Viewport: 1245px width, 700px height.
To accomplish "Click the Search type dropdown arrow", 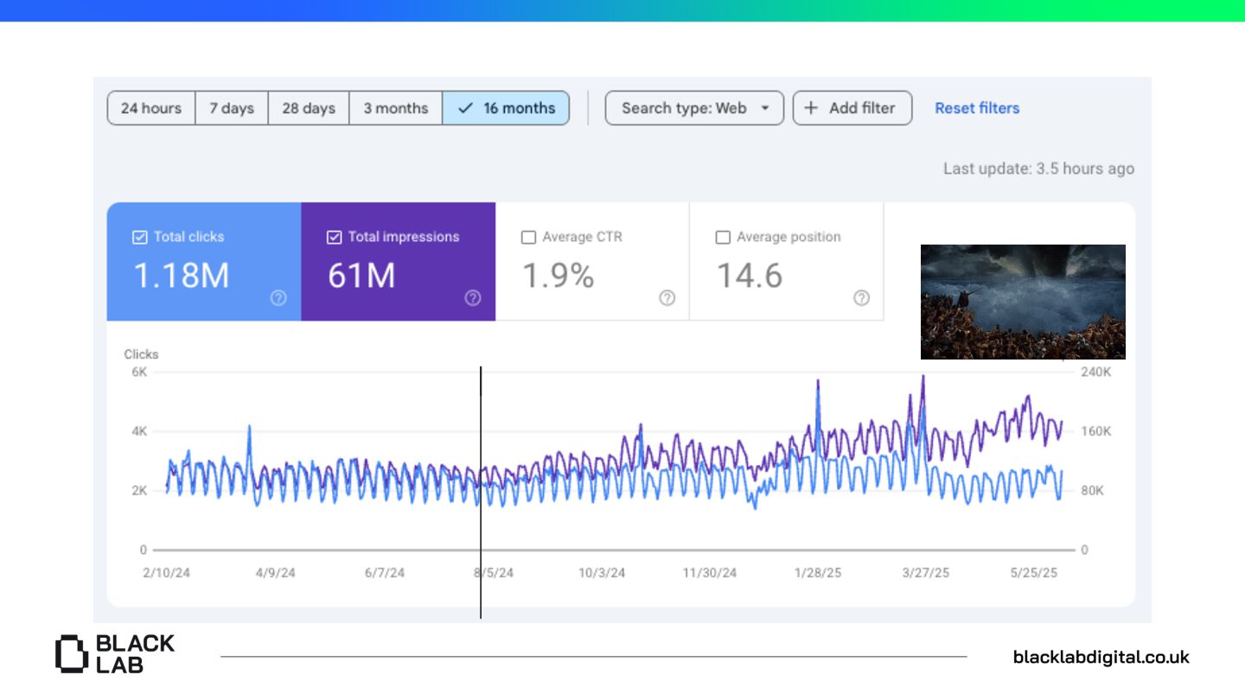I will click(x=764, y=108).
